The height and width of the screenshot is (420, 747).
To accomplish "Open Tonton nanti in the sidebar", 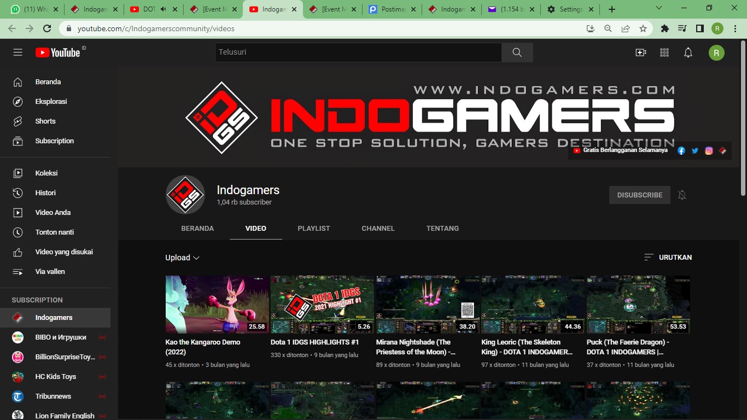I will click(55, 232).
